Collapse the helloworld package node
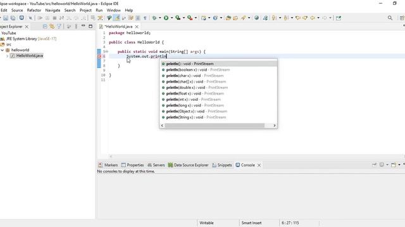This screenshot has height=227, width=405. (x=3, y=50)
